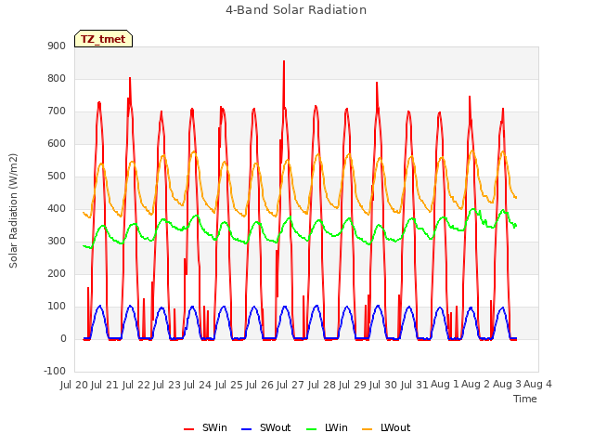Click the Jul 20 x-axis label
The width and height of the screenshot is (594, 446).
tap(74, 385)
